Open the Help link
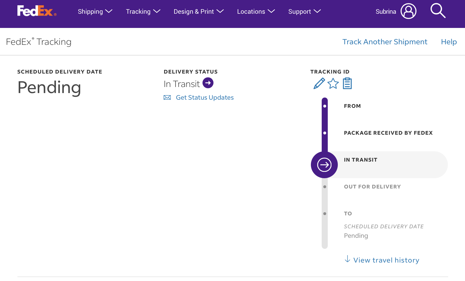The image size is (465, 281). click(x=449, y=42)
